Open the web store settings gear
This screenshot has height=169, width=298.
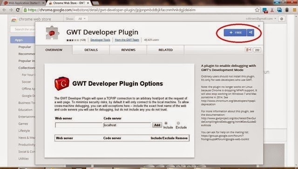(x=282, y=19)
